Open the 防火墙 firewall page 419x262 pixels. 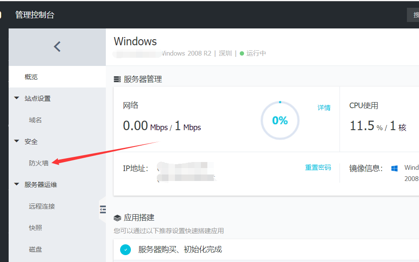click(x=39, y=163)
